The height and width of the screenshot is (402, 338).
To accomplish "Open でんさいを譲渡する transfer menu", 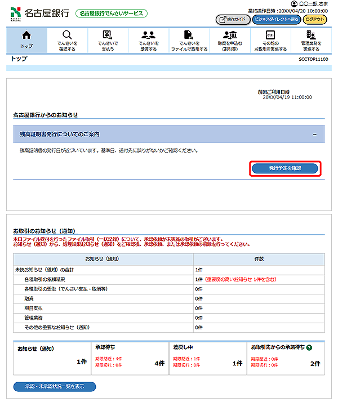I will coord(149,39).
